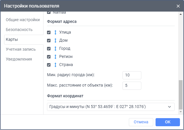
Task: Toggle the Регион checkbox
Action: pos(49,57)
